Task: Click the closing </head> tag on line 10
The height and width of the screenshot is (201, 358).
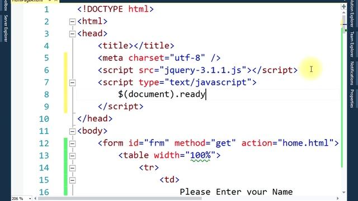Action: point(95,119)
